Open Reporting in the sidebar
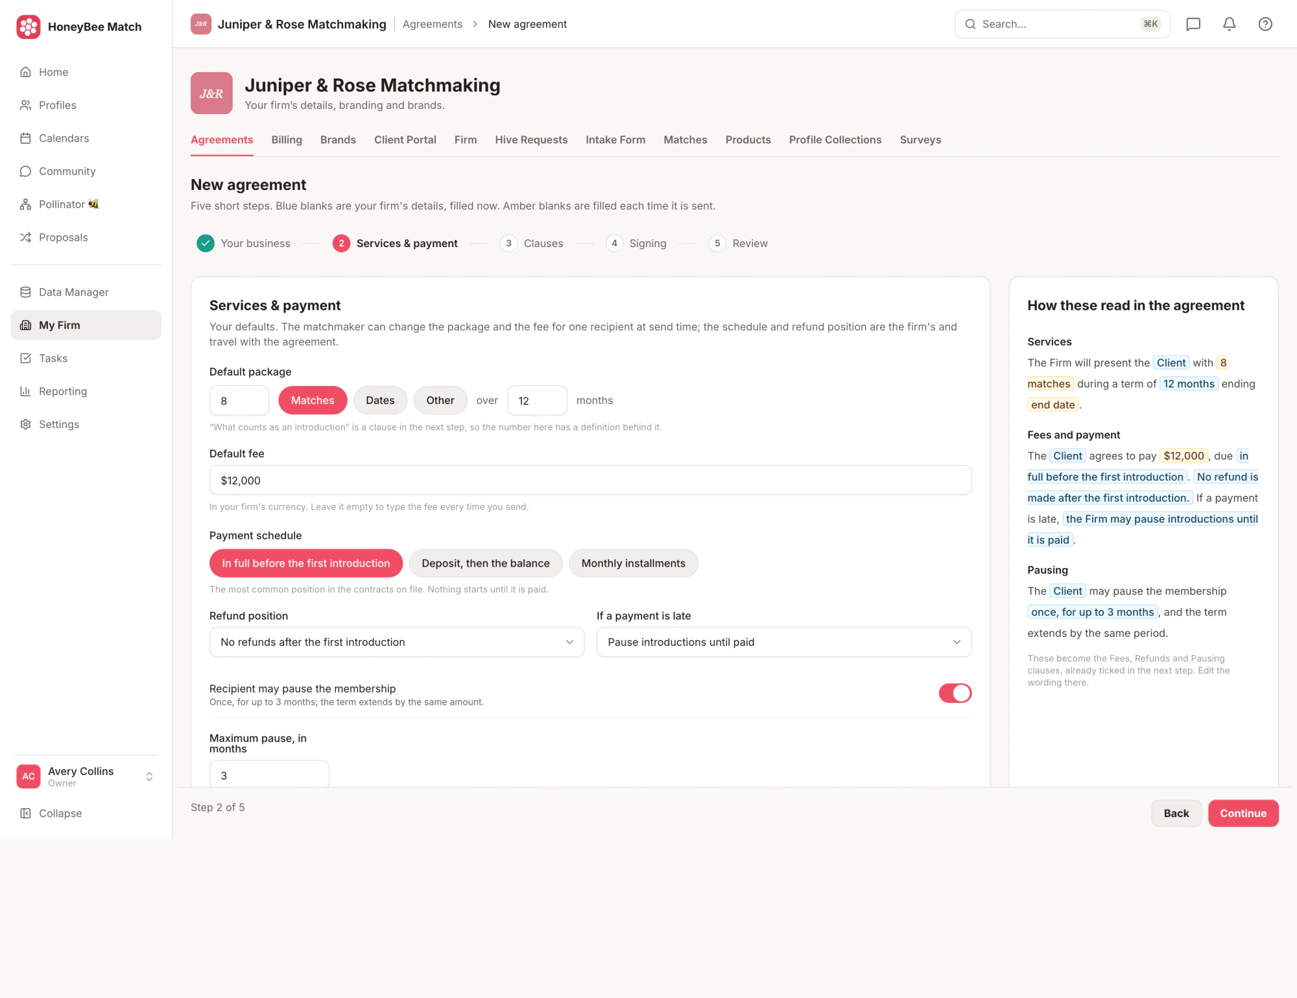Image resolution: width=1297 pixels, height=998 pixels. (x=86, y=391)
